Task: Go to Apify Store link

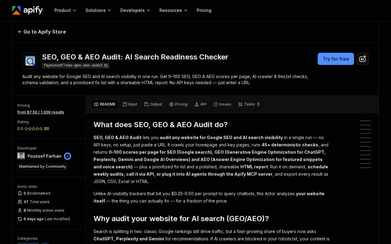Action: [x=42, y=32]
